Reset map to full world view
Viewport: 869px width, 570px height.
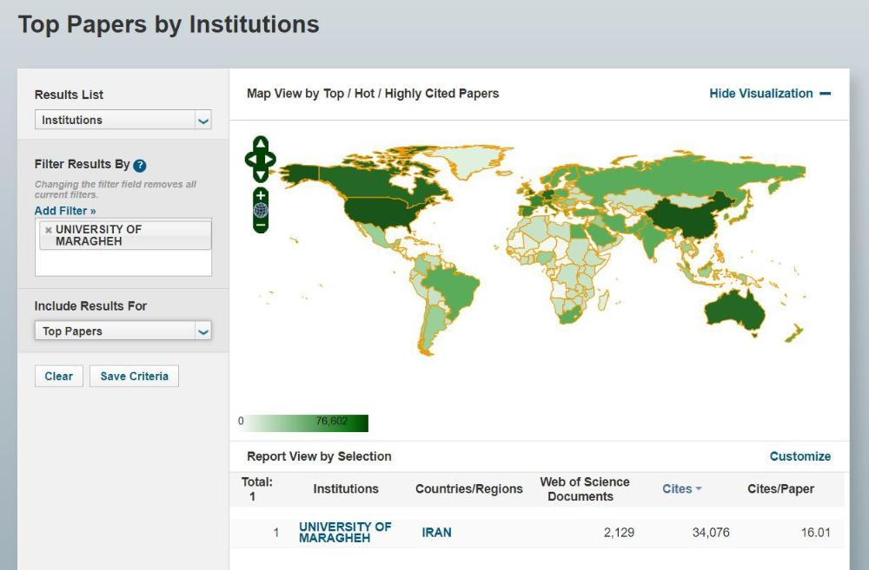tap(261, 210)
